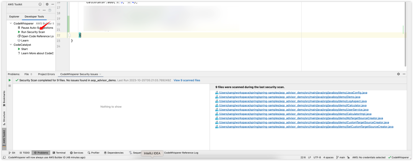Click Start under CodeCatalyst
Image resolution: width=413 pixels, height=161 pixels.
(x=23, y=49)
